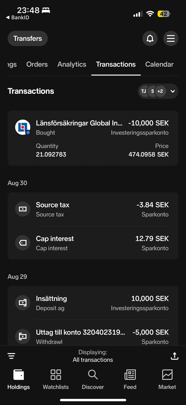The image size is (186, 405).
Task: Open the Source tax transaction
Action: coord(93,209)
